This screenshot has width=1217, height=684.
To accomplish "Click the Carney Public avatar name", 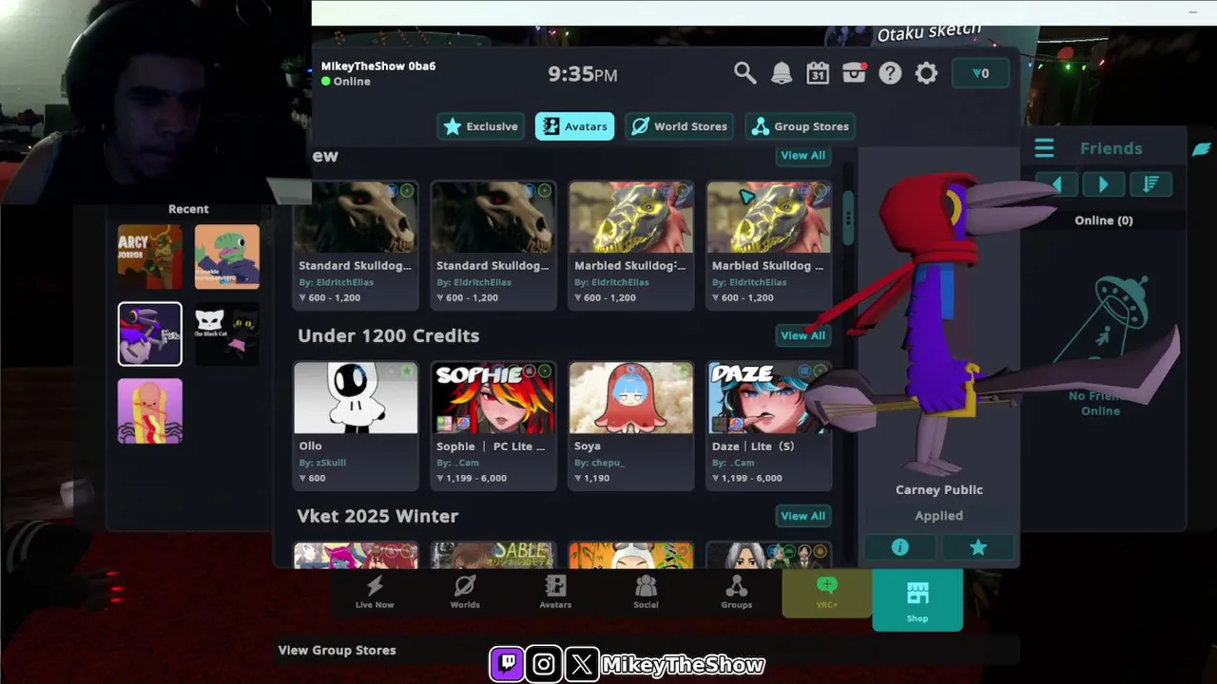I will pyautogui.click(x=939, y=490).
